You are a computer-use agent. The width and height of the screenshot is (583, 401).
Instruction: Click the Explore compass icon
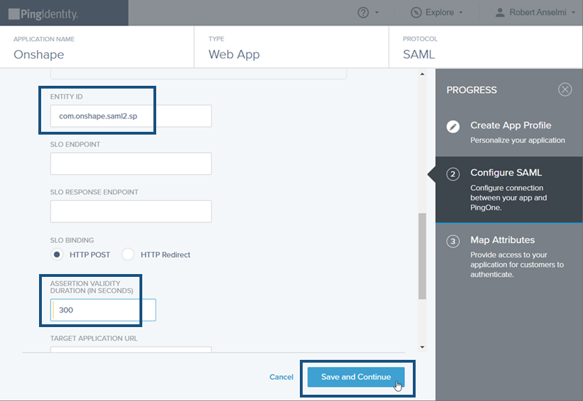click(x=416, y=13)
